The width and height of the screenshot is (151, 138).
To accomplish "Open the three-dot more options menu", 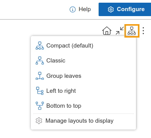I will click(143, 31).
